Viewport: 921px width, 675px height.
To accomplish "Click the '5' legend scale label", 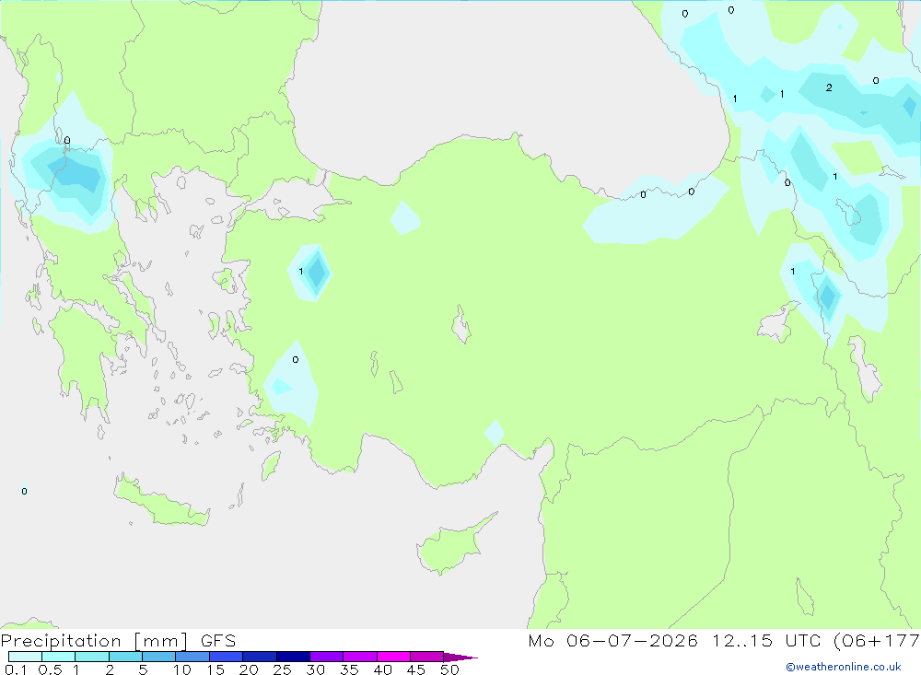I will [143, 669].
